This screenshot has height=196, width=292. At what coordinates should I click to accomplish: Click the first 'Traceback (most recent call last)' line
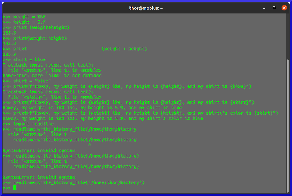click(48, 65)
